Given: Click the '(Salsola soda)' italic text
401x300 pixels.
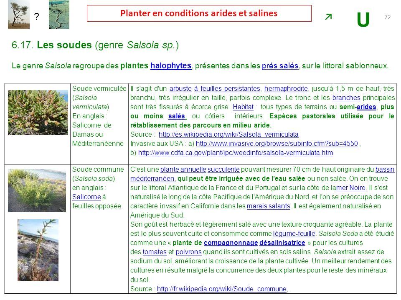Looking at the screenshot, I should pyautogui.click(x=94, y=179).
